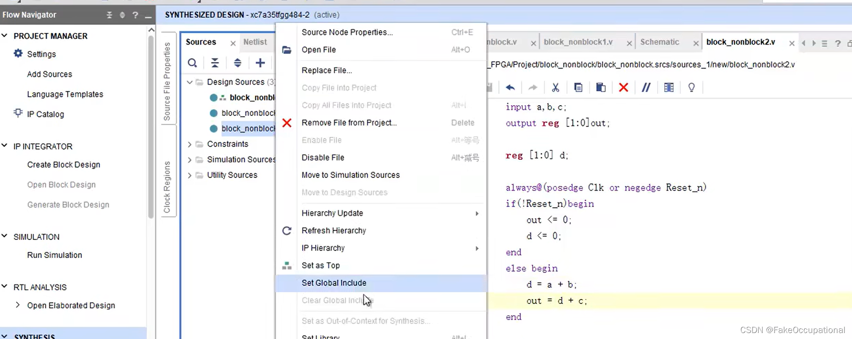Show next editor tab arrow
The image size is (852, 339).
[x=814, y=43]
